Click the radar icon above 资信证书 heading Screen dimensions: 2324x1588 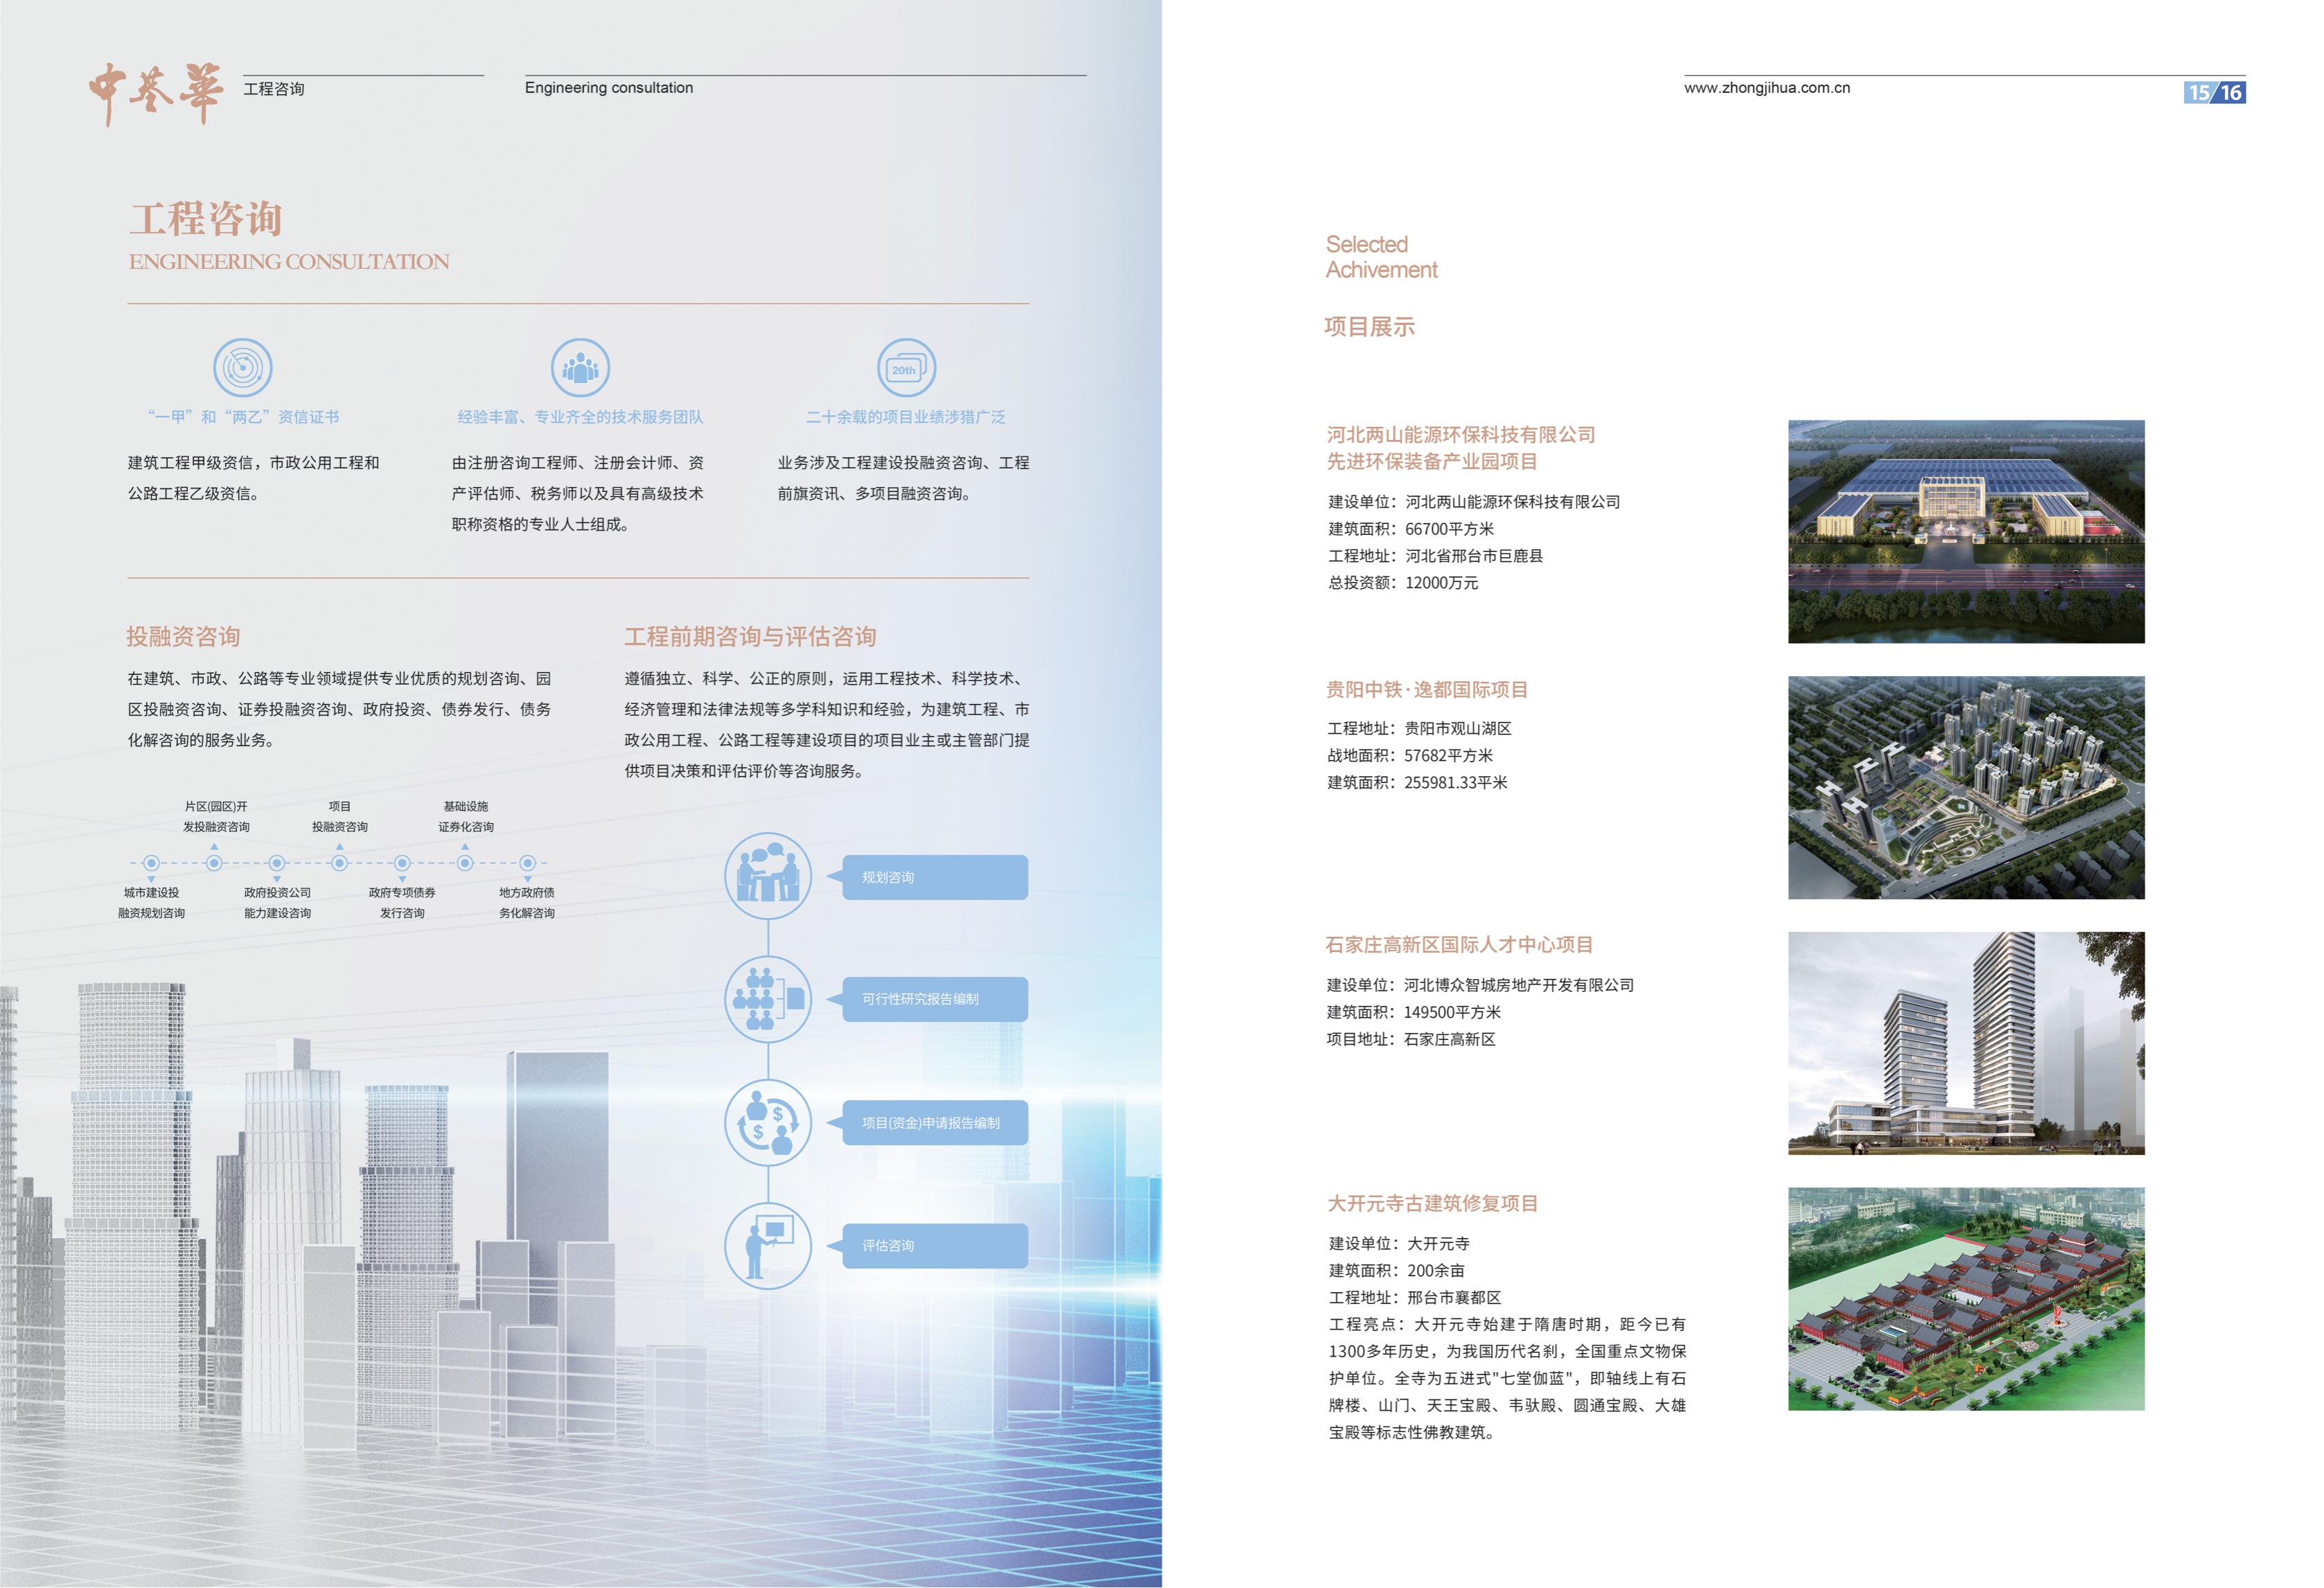pos(243,368)
